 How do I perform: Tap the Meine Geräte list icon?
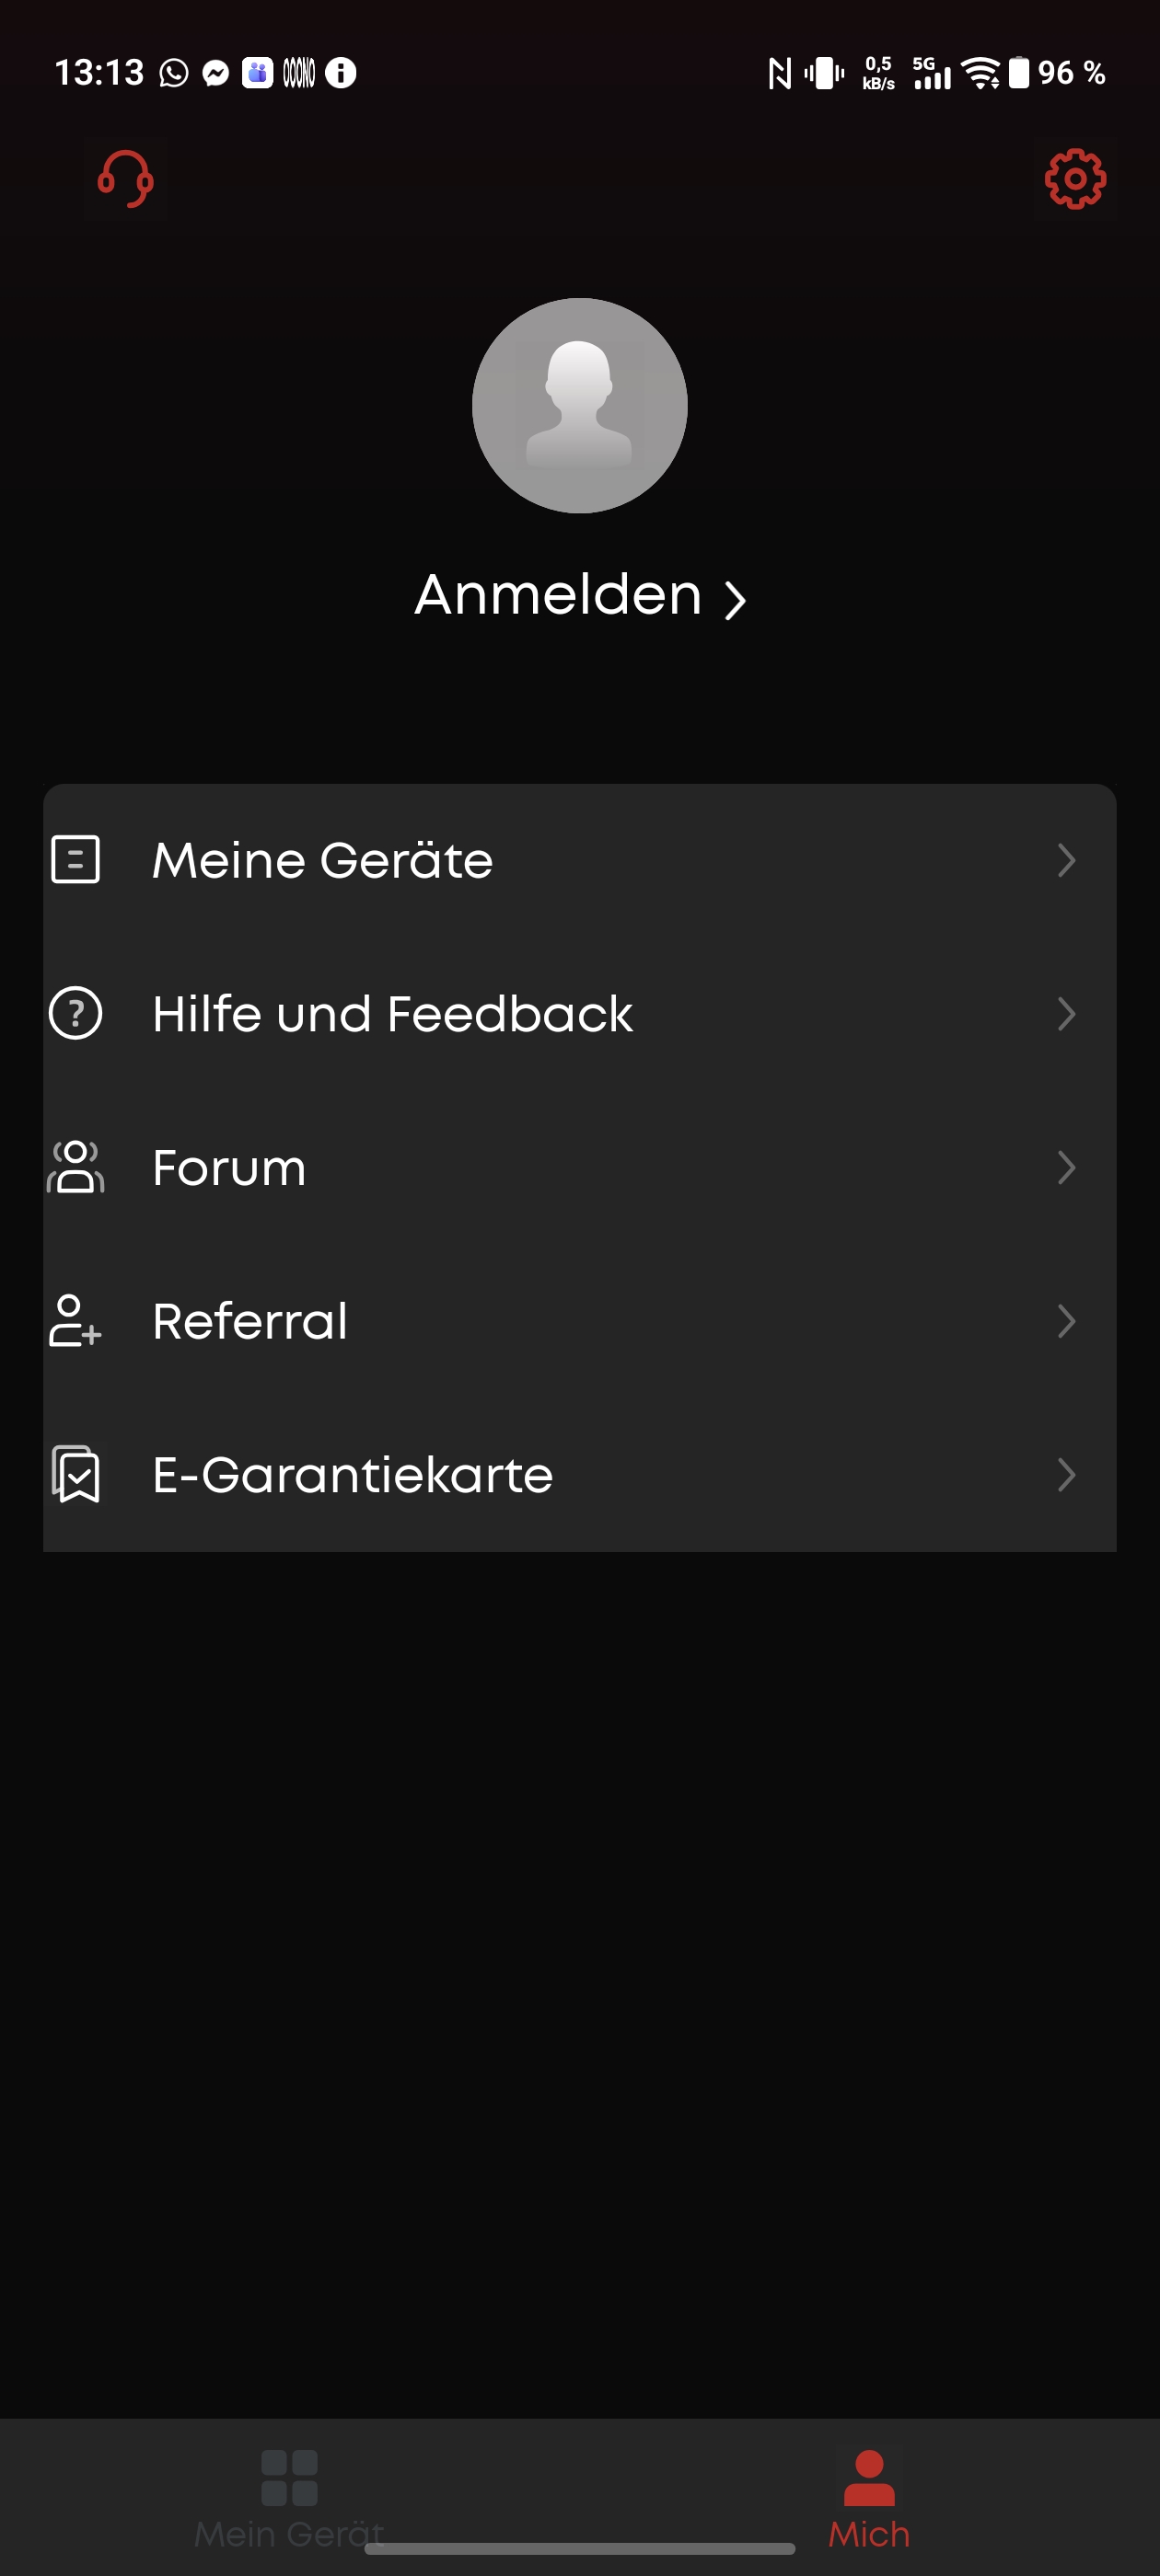(x=75, y=860)
